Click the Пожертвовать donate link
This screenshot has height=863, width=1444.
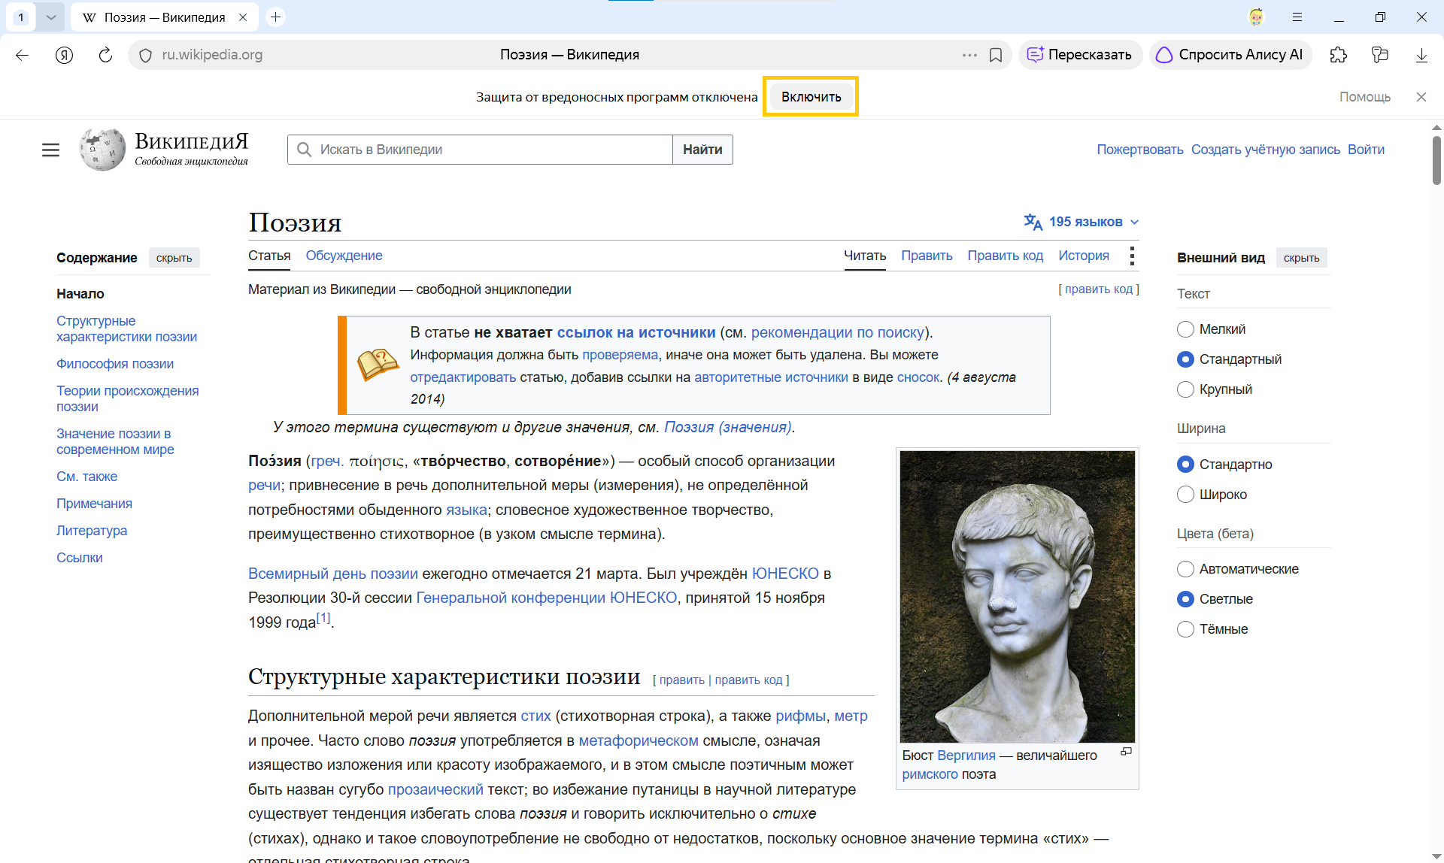coord(1139,150)
